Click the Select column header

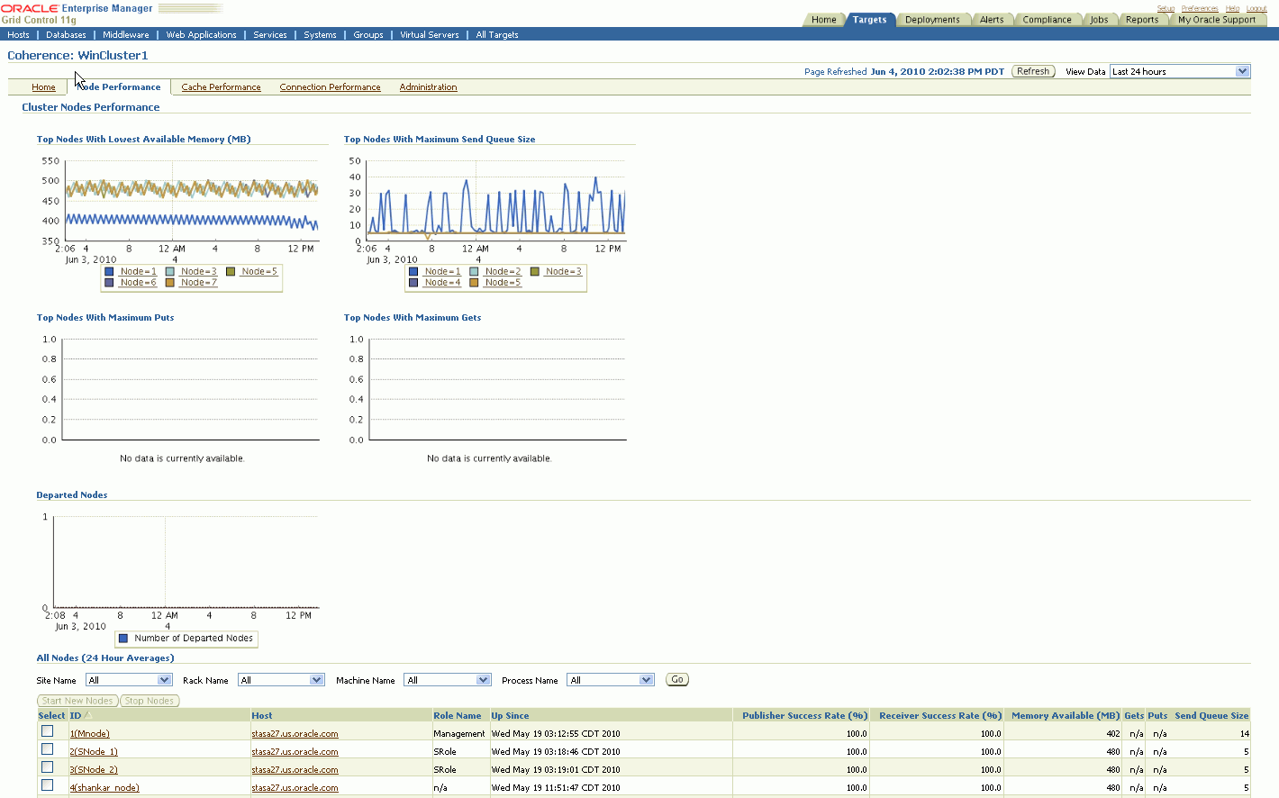click(51, 715)
